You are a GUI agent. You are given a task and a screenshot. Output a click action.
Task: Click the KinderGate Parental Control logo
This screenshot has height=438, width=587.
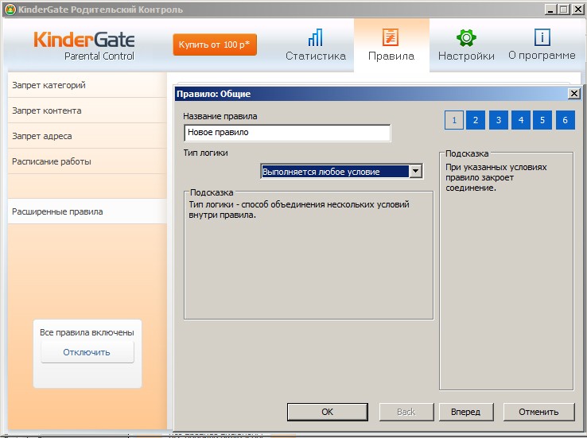84,45
